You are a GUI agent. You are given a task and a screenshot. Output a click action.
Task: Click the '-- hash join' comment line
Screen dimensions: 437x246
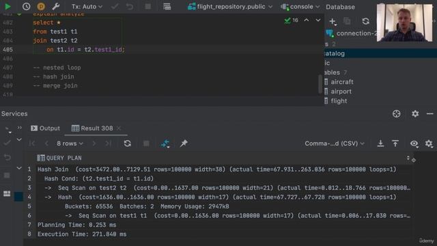[x=53, y=77]
